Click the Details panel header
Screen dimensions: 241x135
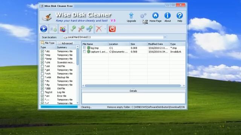pyautogui.click(x=133, y=91)
